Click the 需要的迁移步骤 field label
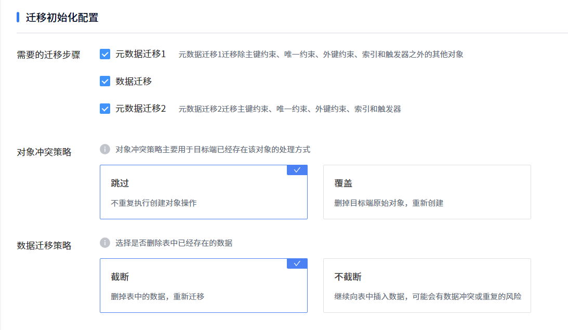Viewport: 568px width, 330px height. 48,55
